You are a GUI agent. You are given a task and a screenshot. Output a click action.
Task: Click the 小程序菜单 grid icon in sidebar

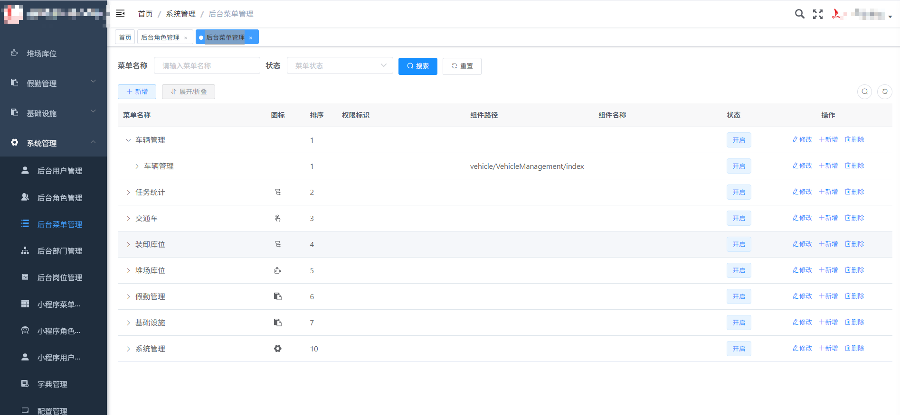[x=25, y=304]
